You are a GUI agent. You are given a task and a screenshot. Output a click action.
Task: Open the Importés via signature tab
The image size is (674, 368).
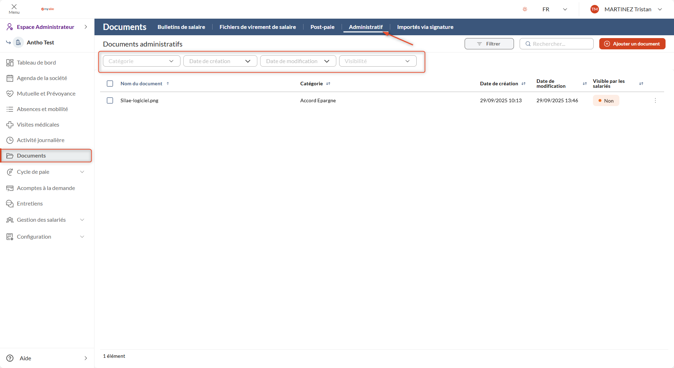pyautogui.click(x=425, y=27)
